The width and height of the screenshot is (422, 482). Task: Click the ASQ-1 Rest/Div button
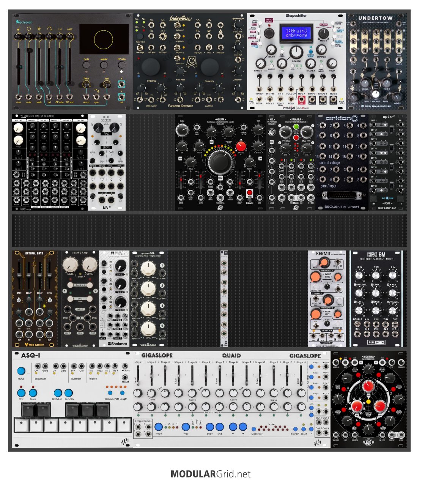click(69, 393)
